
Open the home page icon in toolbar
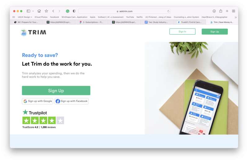pyautogui.click(x=39, y=11)
